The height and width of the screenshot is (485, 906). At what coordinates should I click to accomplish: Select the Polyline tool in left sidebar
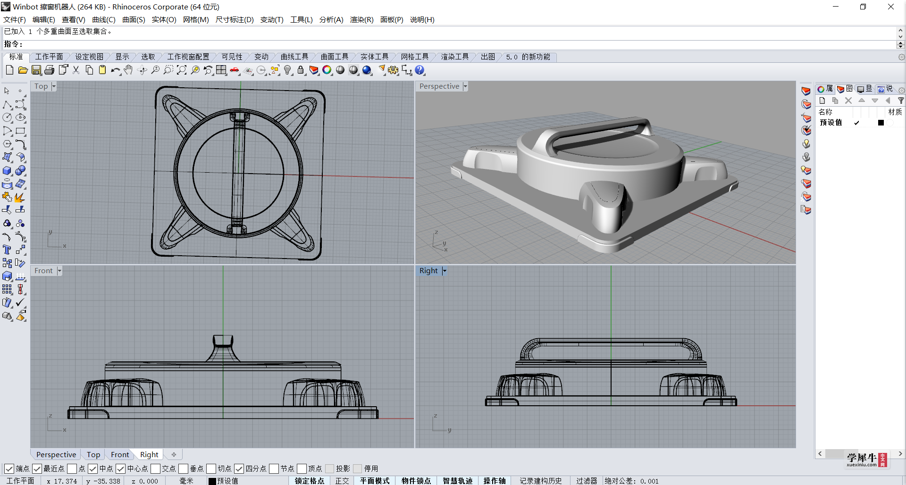[7, 104]
